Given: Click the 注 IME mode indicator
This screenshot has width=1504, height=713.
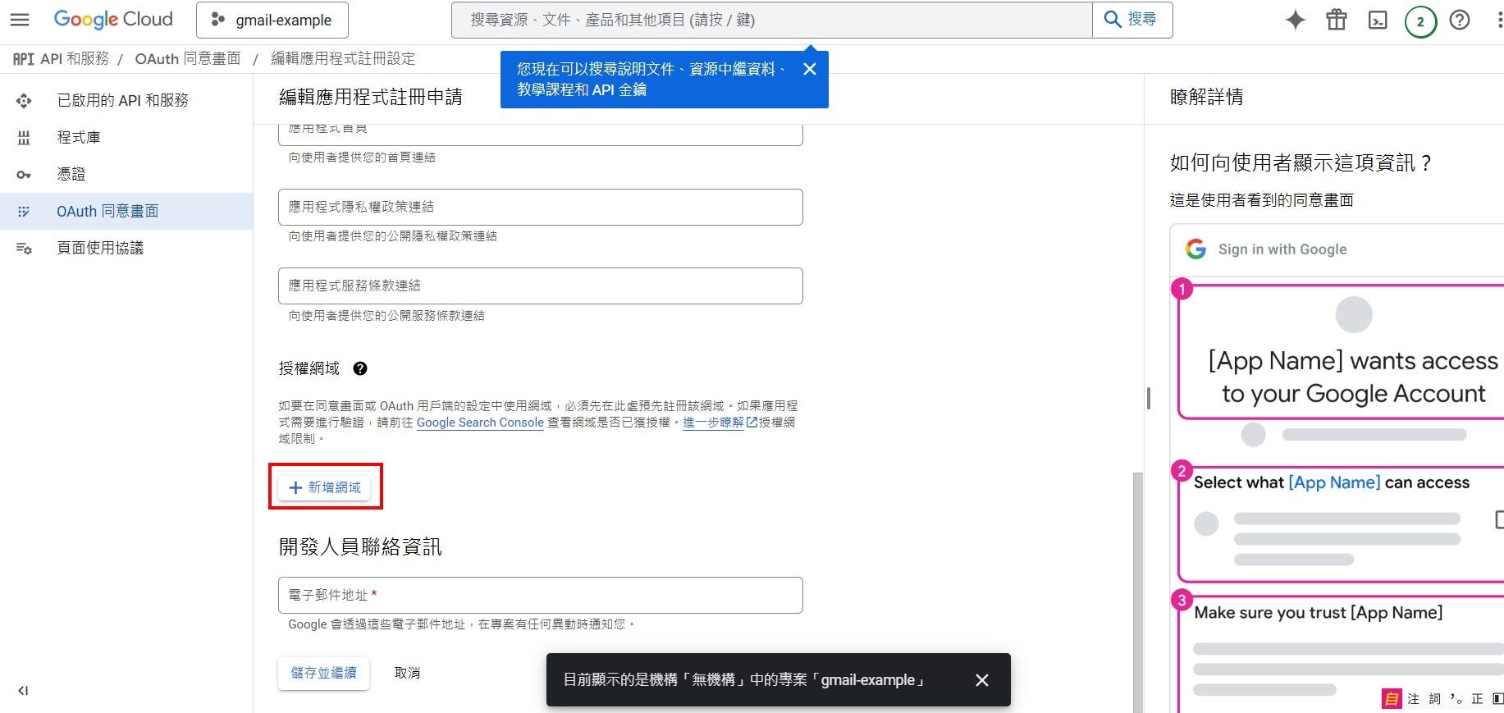Looking at the screenshot, I should (1413, 699).
